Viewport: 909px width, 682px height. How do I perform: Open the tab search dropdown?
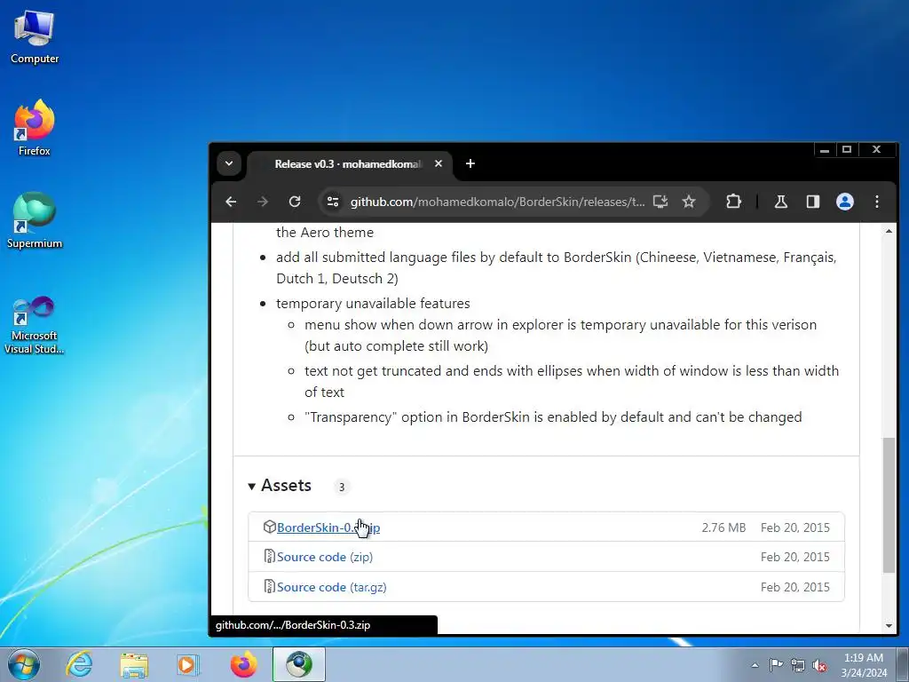[x=229, y=163]
